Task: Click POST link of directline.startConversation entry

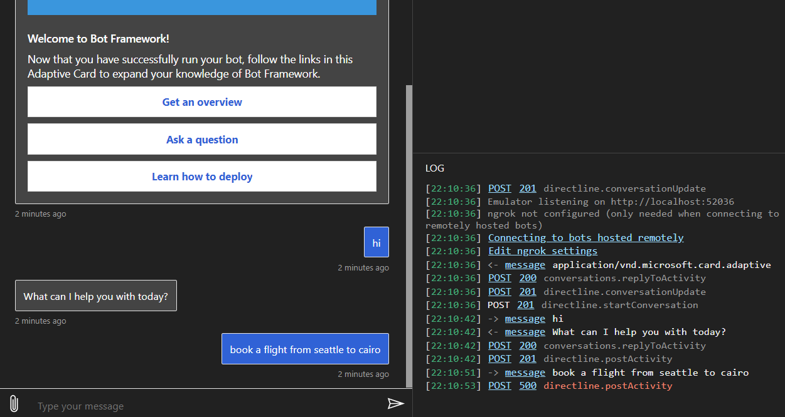Action: pos(499,305)
